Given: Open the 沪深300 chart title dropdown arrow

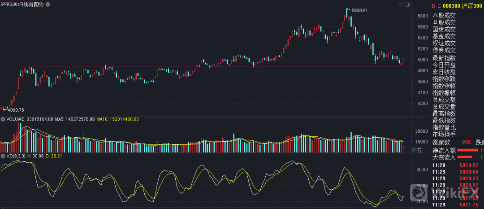Looking at the screenshot, I should [x=48, y=4].
